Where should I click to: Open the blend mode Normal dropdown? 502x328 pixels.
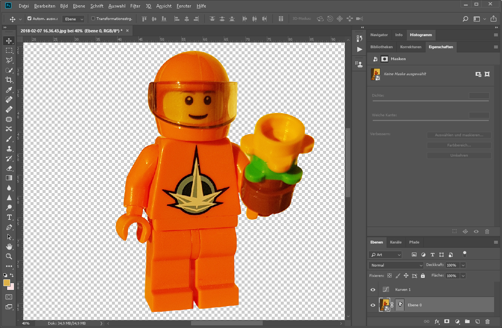(x=396, y=265)
